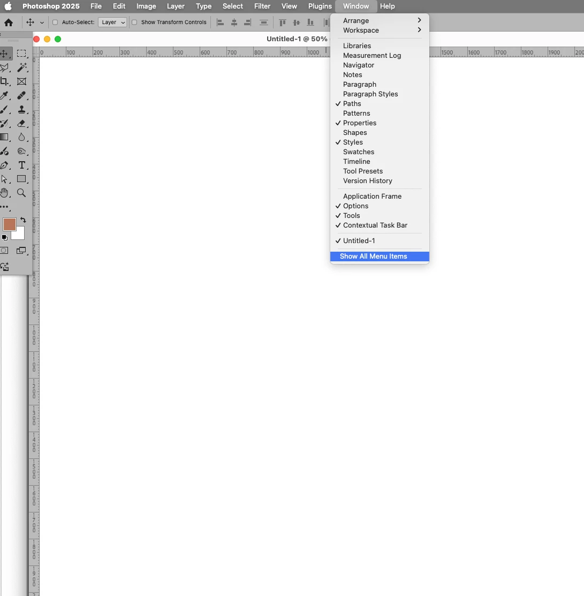Open the Libraries panel

pyautogui.click(x=380, y=46)
